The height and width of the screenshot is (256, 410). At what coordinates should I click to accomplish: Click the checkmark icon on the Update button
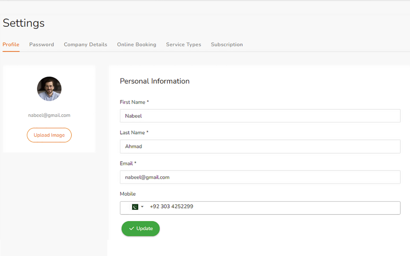coord(132,228)
